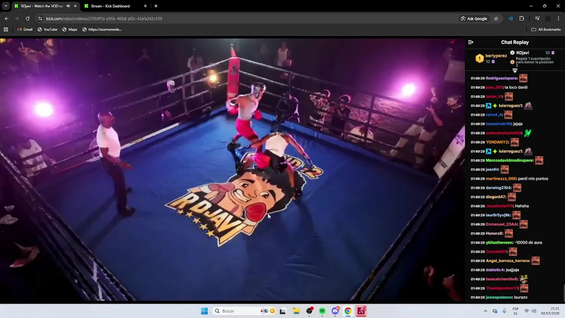Mute the audio on the RDjavi tab
This screenshot has height=318, width=565.
click(x=68, y=6)
